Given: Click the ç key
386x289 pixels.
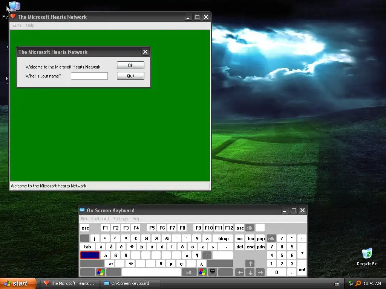Looking at the screenshot, I should coord(181,264).
